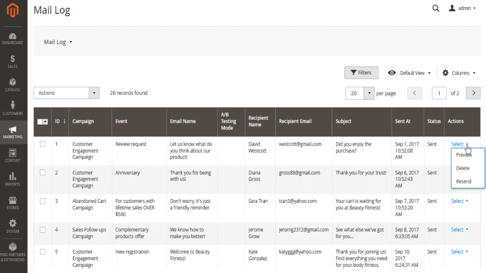Open the Sales sidebar section
The height and width of the screenshot is (273, 486).
(13, 62)
